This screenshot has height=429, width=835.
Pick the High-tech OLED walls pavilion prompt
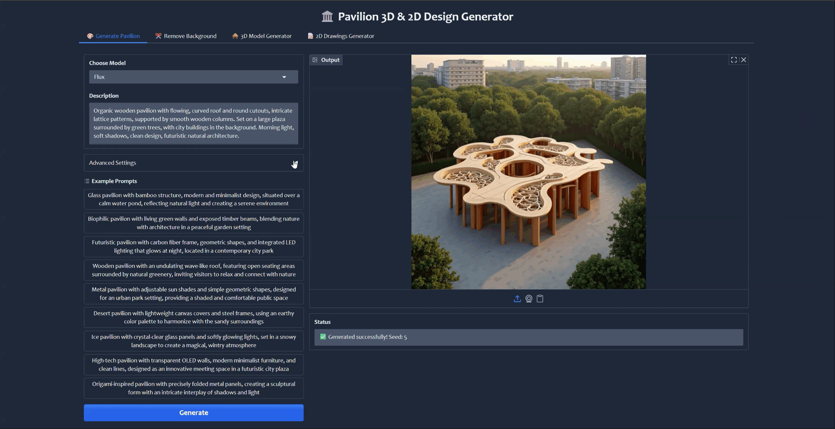pos(193,364)
